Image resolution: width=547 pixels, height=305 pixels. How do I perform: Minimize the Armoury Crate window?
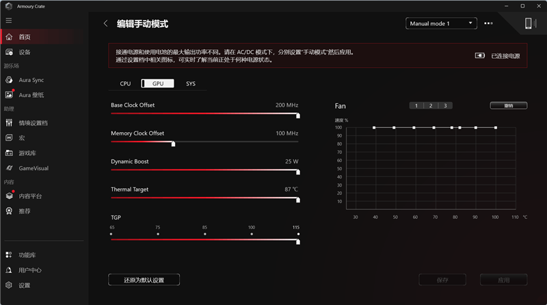tap(506, 6)
